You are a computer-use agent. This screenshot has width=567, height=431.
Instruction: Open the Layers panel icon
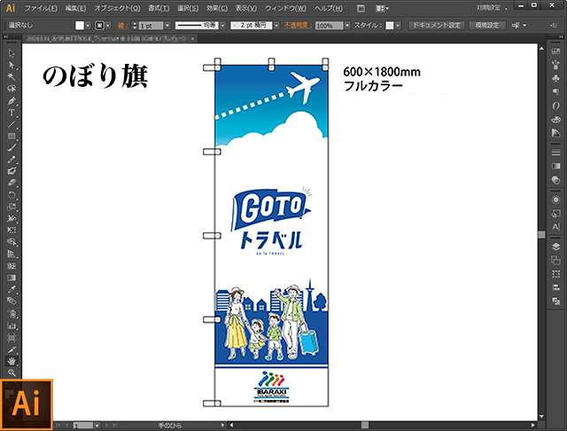click(555, 247)
